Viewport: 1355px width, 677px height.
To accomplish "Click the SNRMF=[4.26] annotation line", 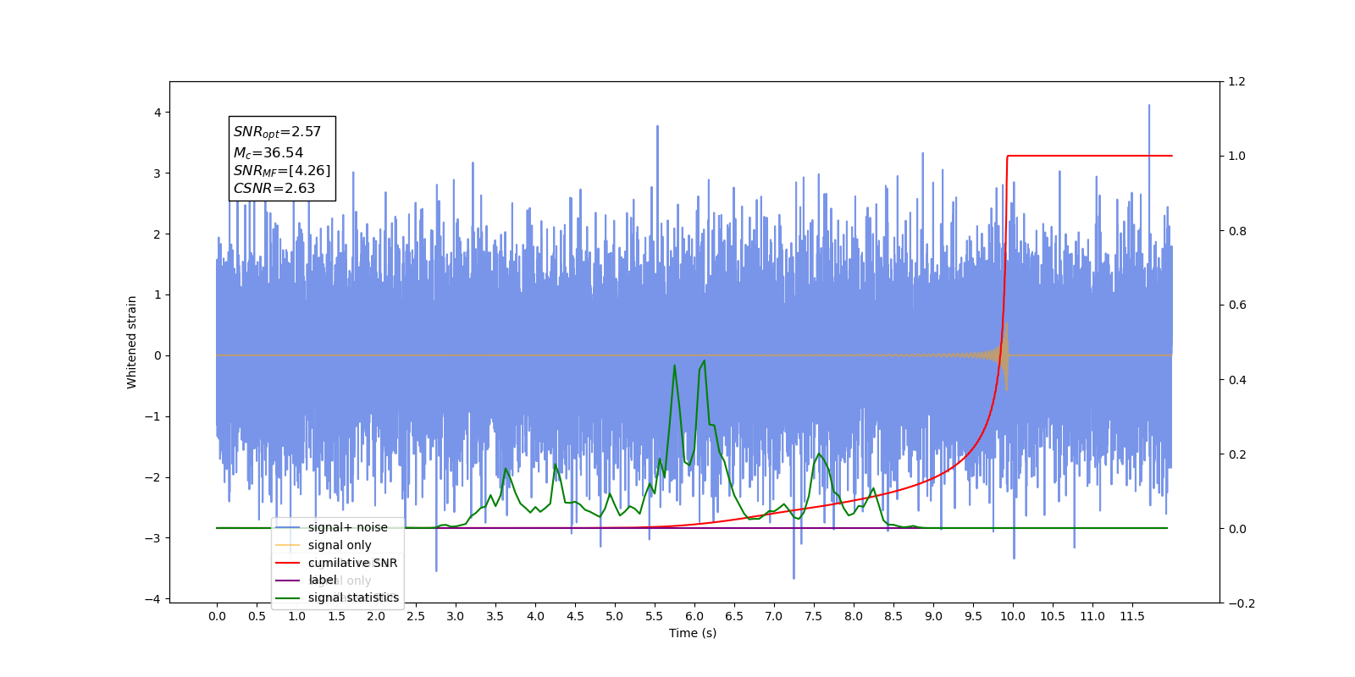I will point(282,171).
